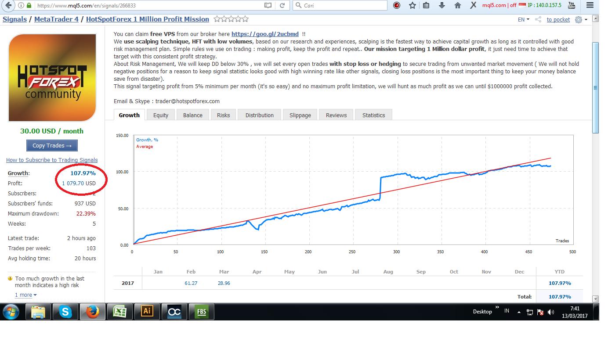Open Adobe Illustrator from taskbar
This screenshot has height=338, width=608.
(147, 312)
